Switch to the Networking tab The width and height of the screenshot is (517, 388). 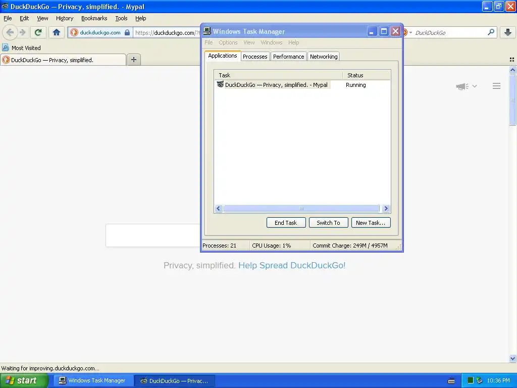pyautogui.click(x=324, y=57)
